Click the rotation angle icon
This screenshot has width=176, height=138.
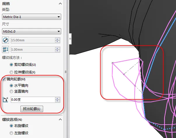pyautogui.click(x=5, y=100)
